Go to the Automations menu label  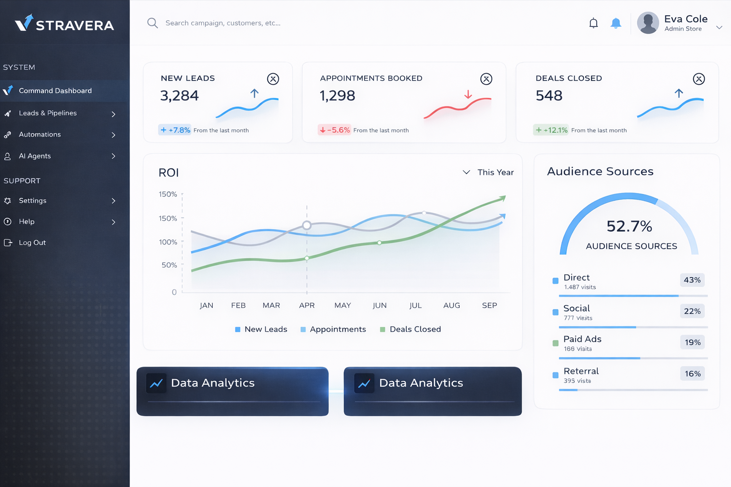[40, 135]
